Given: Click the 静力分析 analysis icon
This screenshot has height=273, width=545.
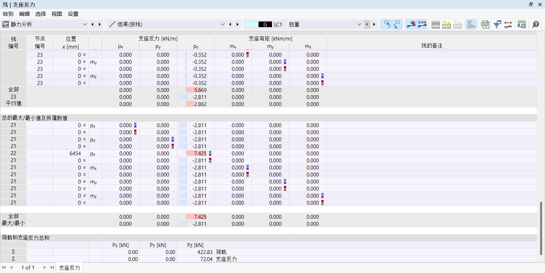Looking at the screenshot, I should [x=6, y=24].
